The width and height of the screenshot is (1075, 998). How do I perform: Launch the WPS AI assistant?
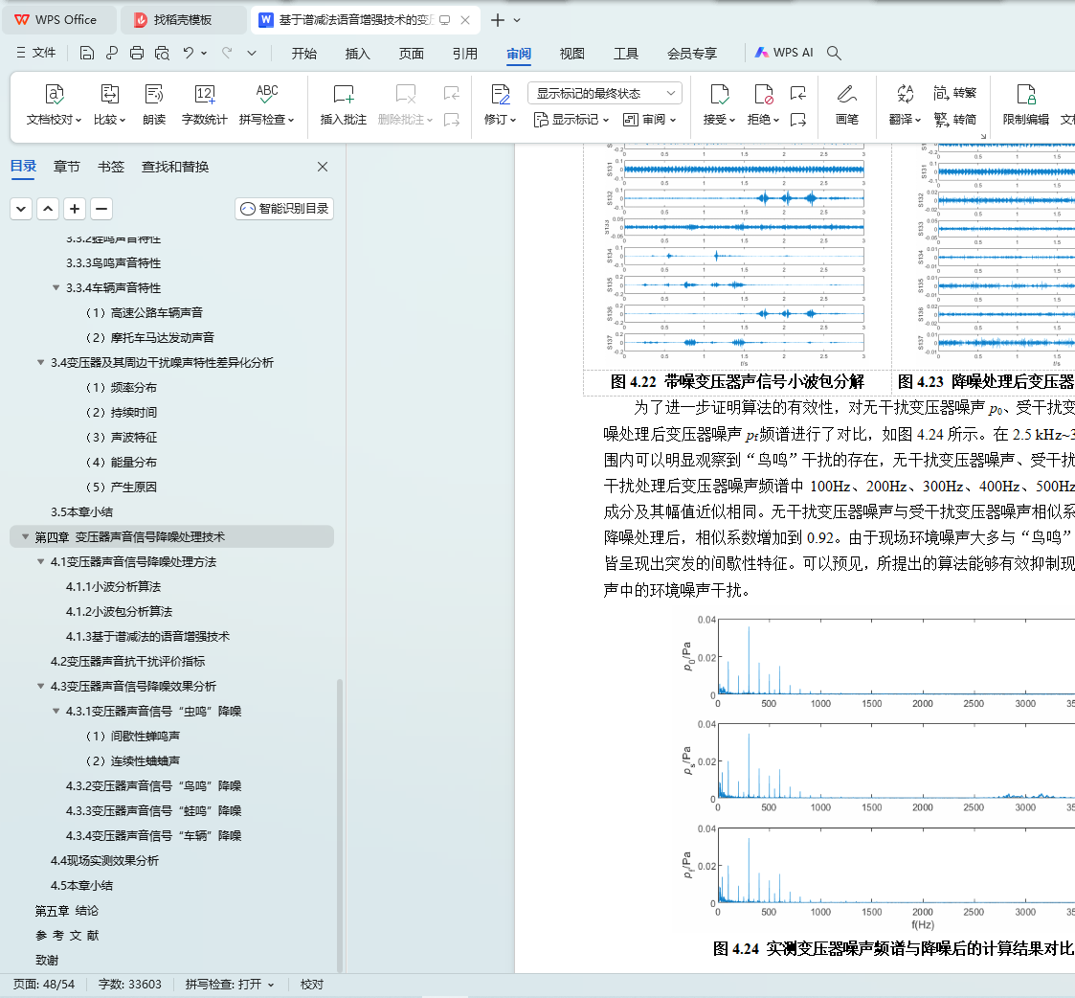click(x=784, y=53)
